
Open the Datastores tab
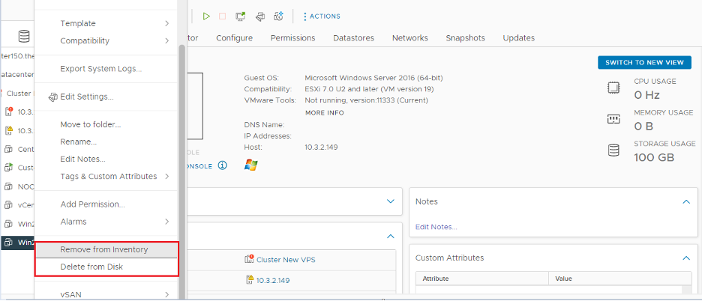(x=354, y=37)
